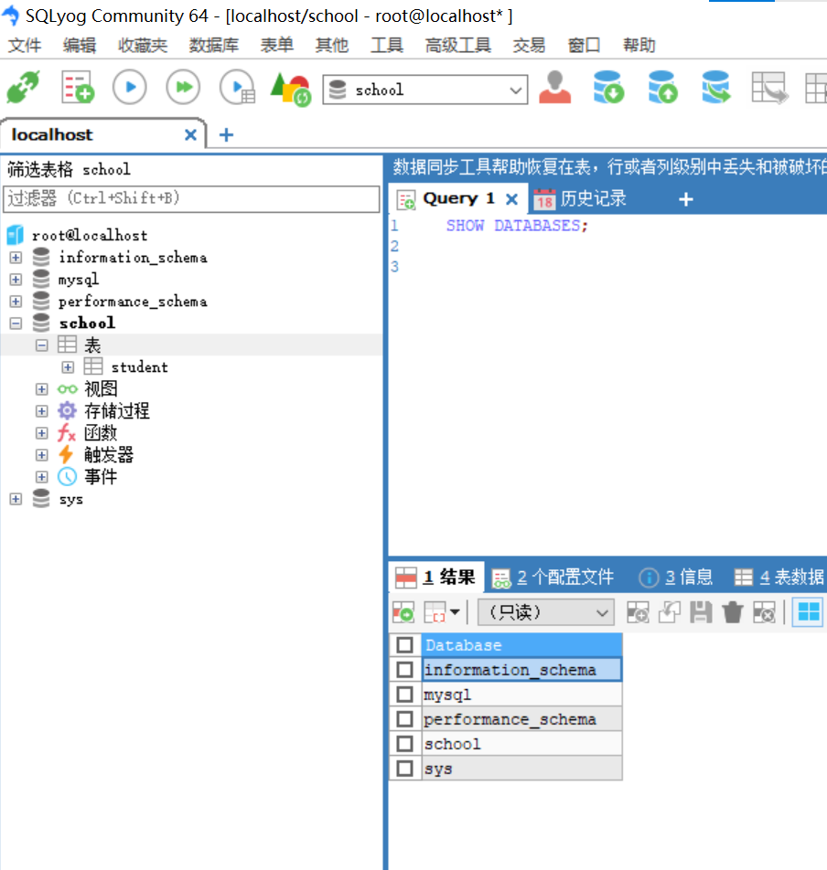Open the 数据库 menu
This screenshot has height=870, width=827.
point(214,45)
